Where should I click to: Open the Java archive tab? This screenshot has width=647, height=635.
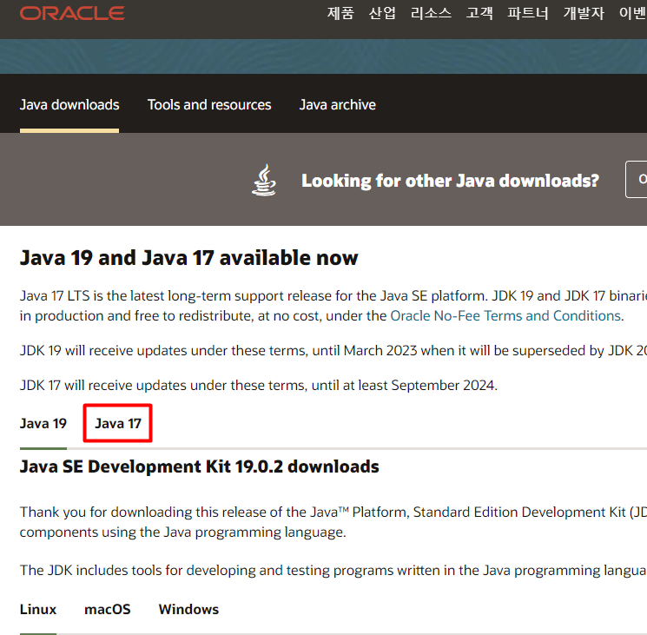tap(338, 105)
